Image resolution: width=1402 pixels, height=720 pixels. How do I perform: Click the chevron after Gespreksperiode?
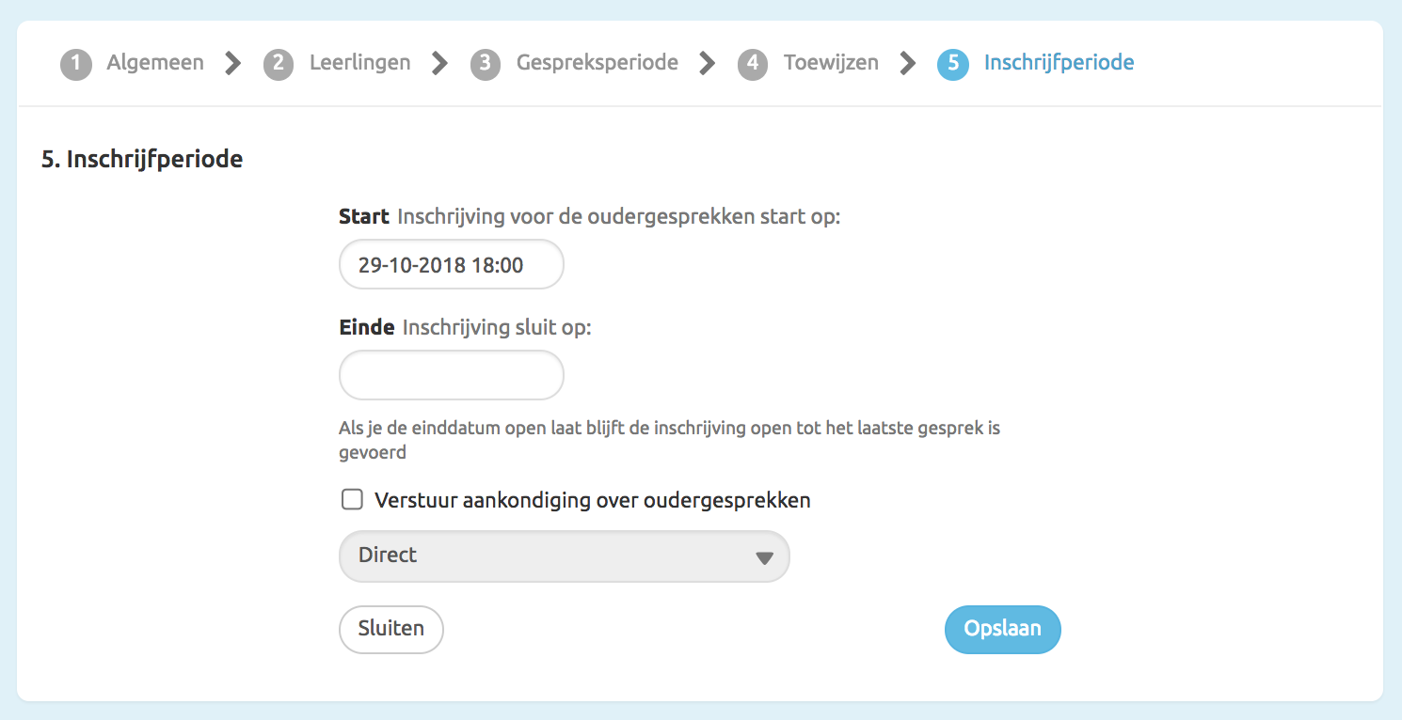708,63
